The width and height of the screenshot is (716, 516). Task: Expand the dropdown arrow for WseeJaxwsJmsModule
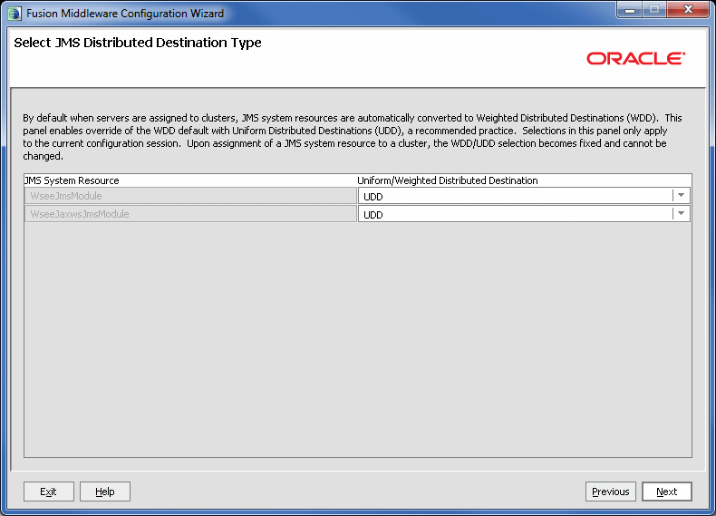[681, 214]
